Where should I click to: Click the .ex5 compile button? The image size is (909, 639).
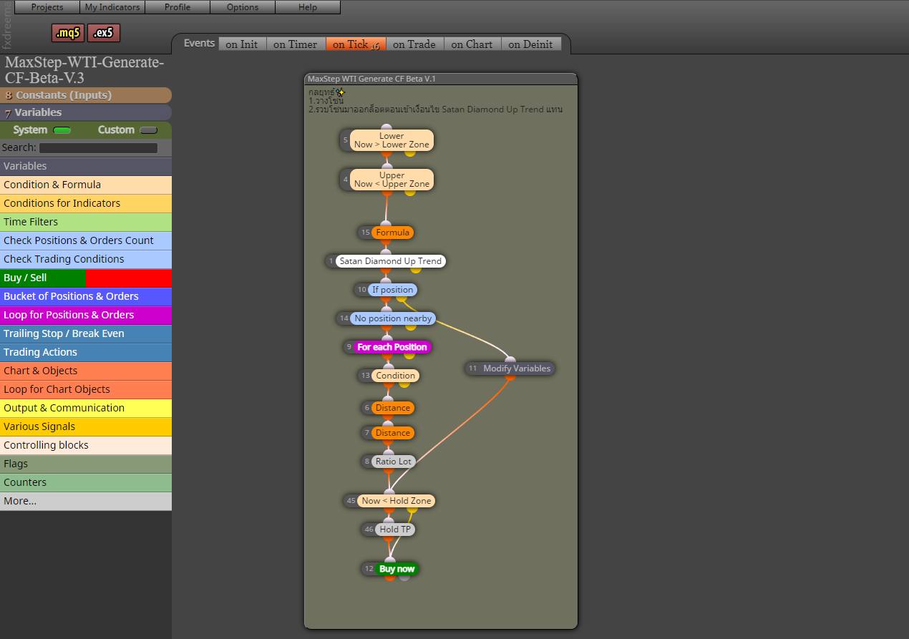point(104,33)
